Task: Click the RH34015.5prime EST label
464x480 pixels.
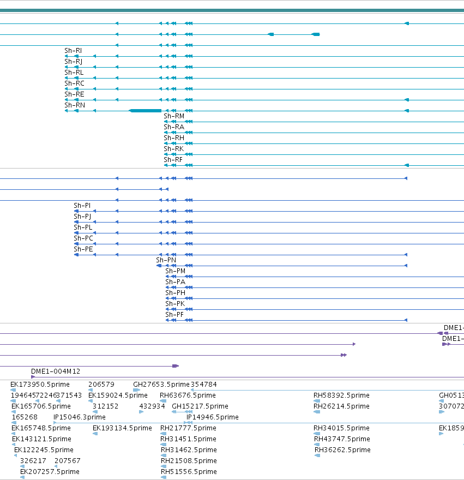Action: click(x=341, y=428)
